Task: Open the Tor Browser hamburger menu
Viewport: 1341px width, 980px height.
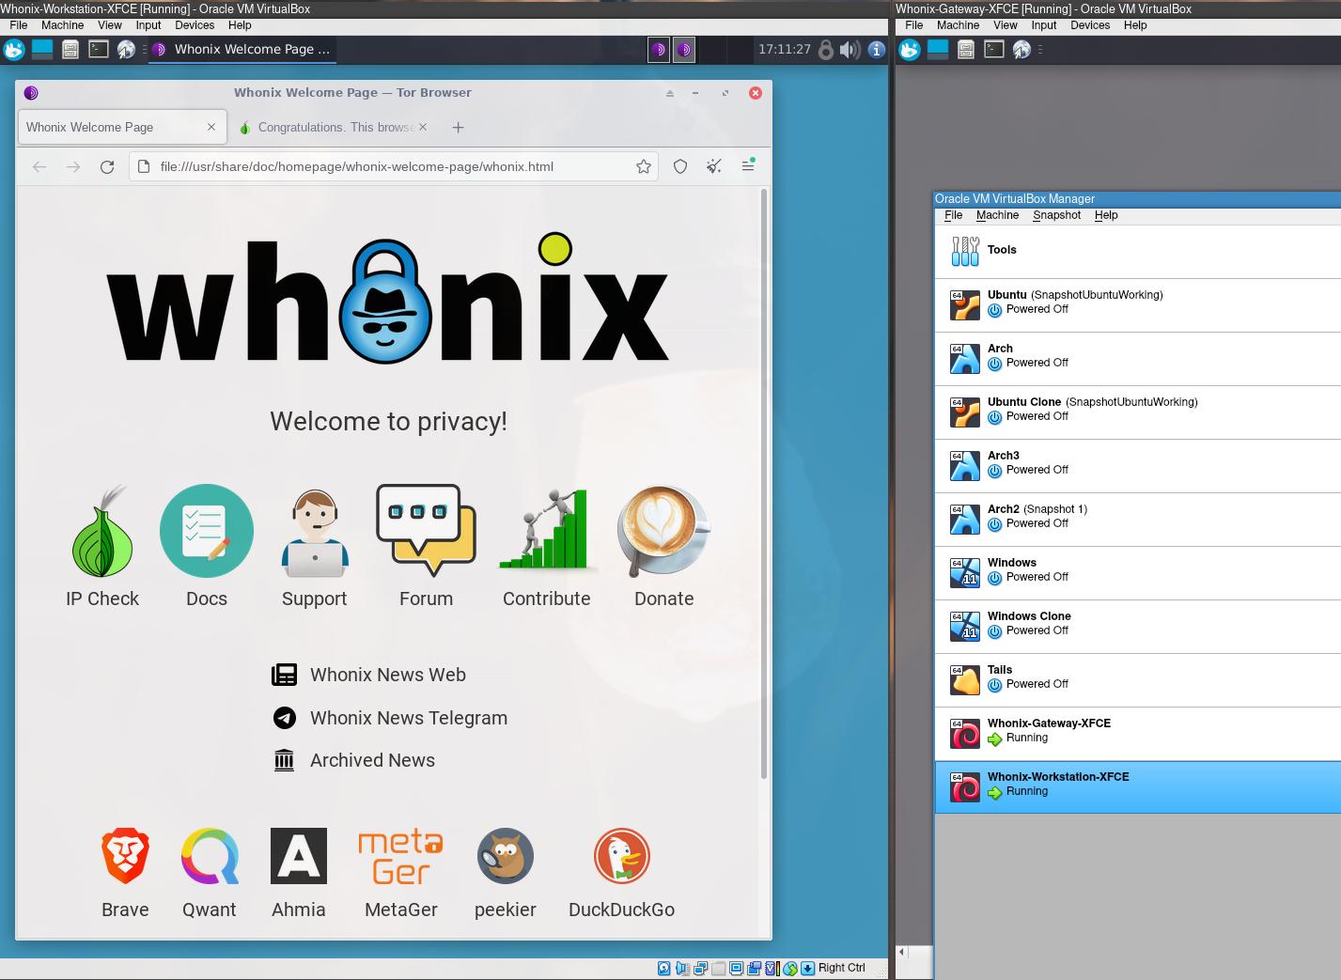Action: 748,166
